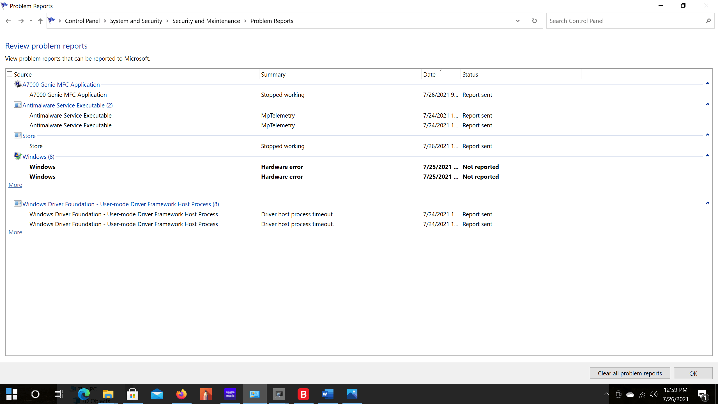The width and height of the screenshot is (718, 404).
Task: Open Windows (8) group link
Action: [x=38, y=157]
